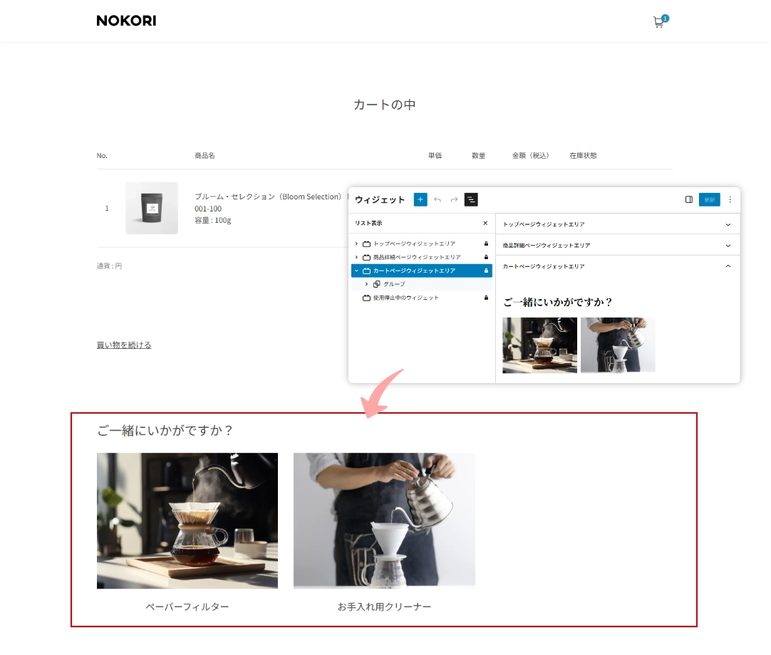Screen dimensions: 771x655
Task: Click the group block icon next to グループ
Action: click(x=376, y=283)
